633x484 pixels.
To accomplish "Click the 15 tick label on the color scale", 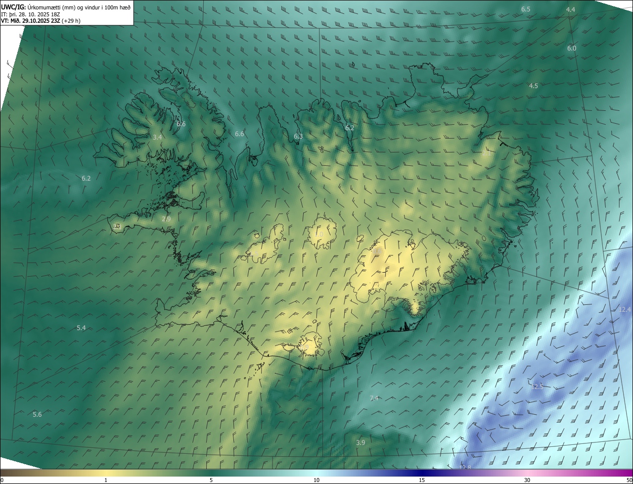I will point(422,480).
